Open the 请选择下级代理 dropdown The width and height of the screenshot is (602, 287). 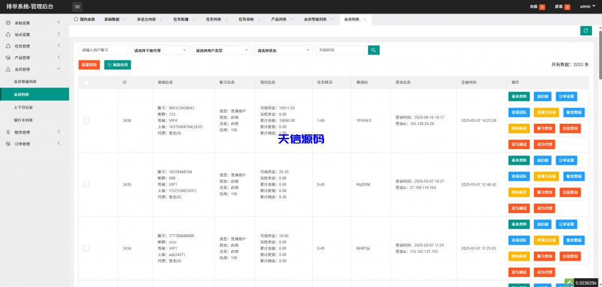[160, 50]
